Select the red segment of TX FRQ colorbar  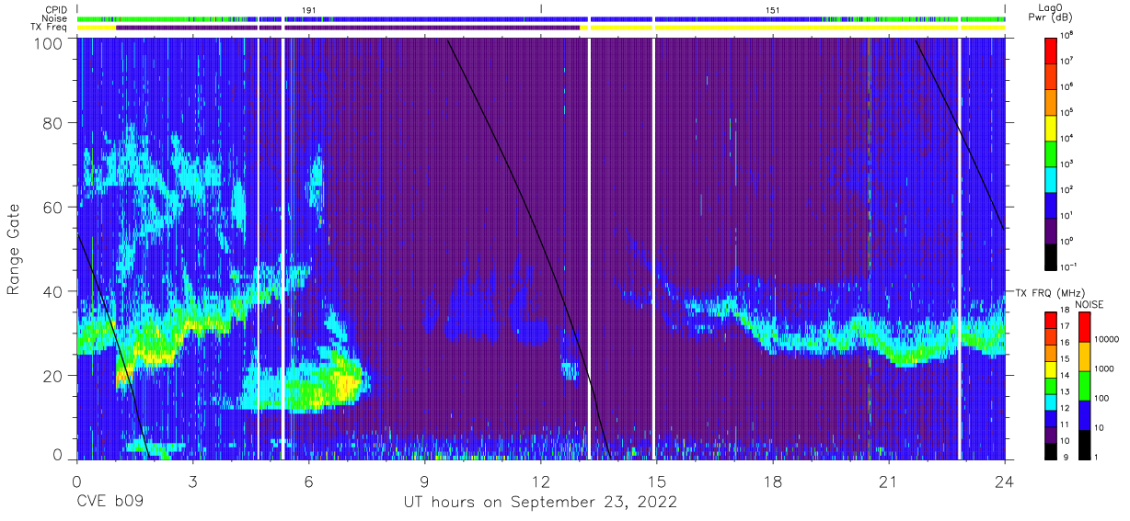click(1052, 320)
